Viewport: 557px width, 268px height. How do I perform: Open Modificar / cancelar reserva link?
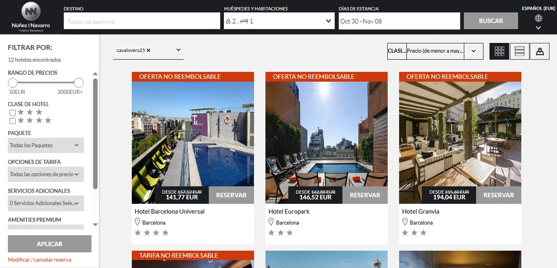pyautogui.click(x=39, y=260)
